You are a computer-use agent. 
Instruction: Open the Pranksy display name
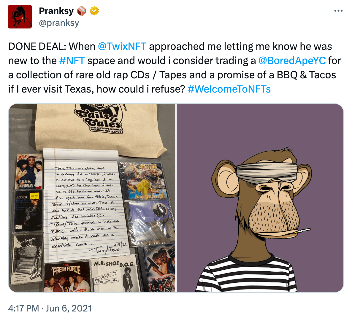(x=56, y=11)
